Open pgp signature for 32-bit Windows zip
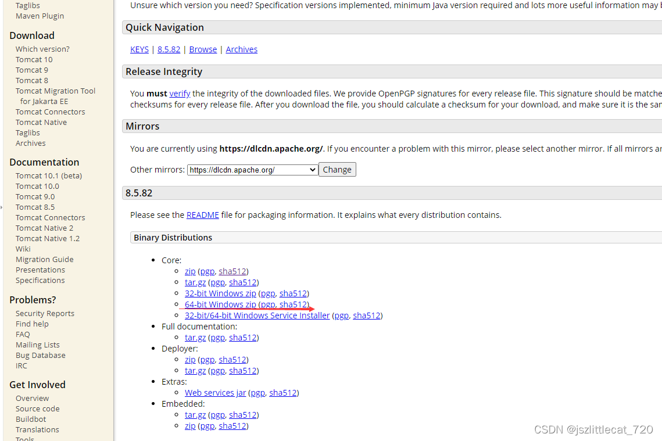 [x=268, y=293]
